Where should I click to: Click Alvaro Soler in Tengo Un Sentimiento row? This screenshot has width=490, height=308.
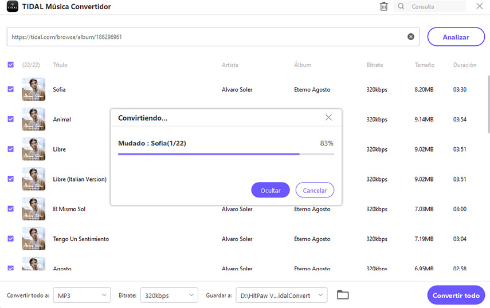(237, 239)
